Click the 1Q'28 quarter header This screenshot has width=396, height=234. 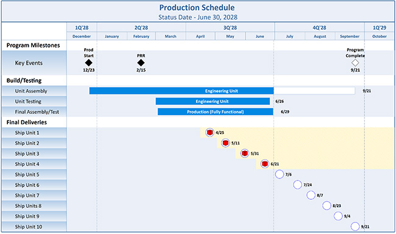[82, 27]
